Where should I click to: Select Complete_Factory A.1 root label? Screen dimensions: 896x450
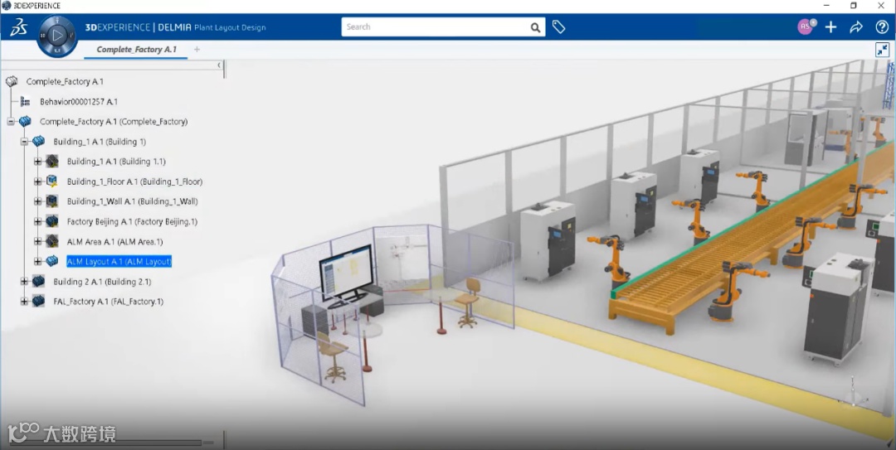65,82
